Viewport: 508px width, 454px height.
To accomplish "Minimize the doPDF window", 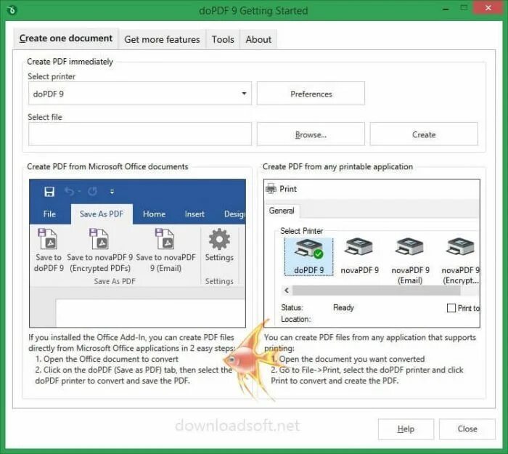I will point(446,9).
